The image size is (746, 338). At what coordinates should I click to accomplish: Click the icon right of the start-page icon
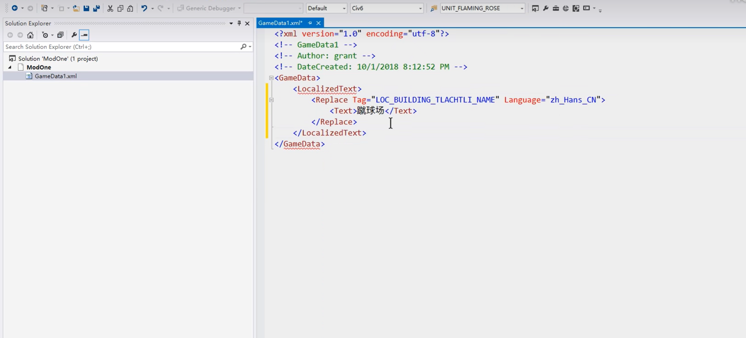(x=576, y=8)
